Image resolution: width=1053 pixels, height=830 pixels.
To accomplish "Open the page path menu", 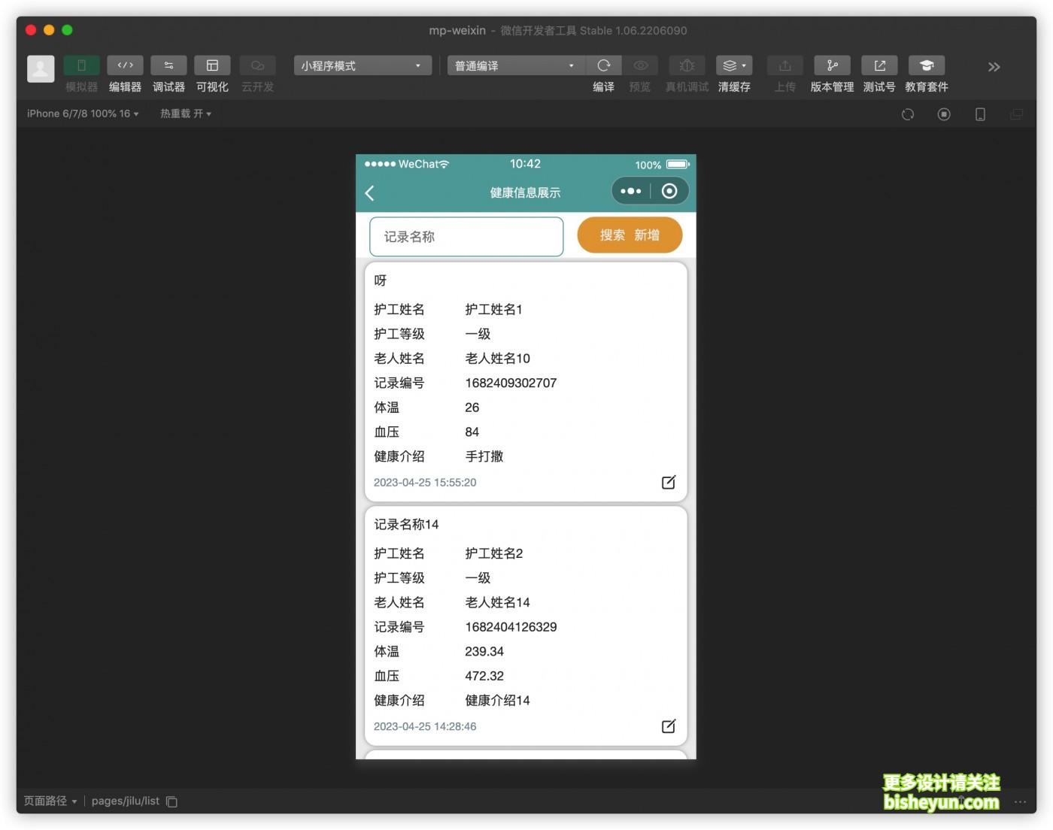I will point(50,801).
